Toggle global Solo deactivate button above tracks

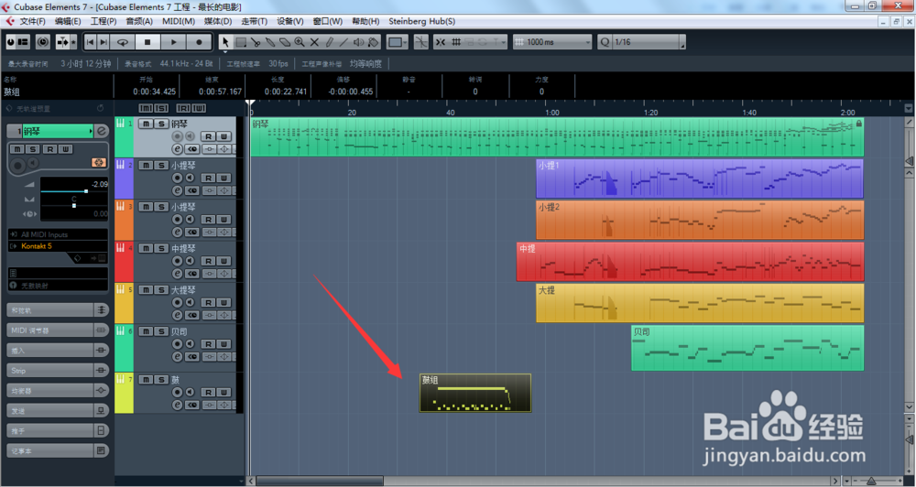click(161, 108)
